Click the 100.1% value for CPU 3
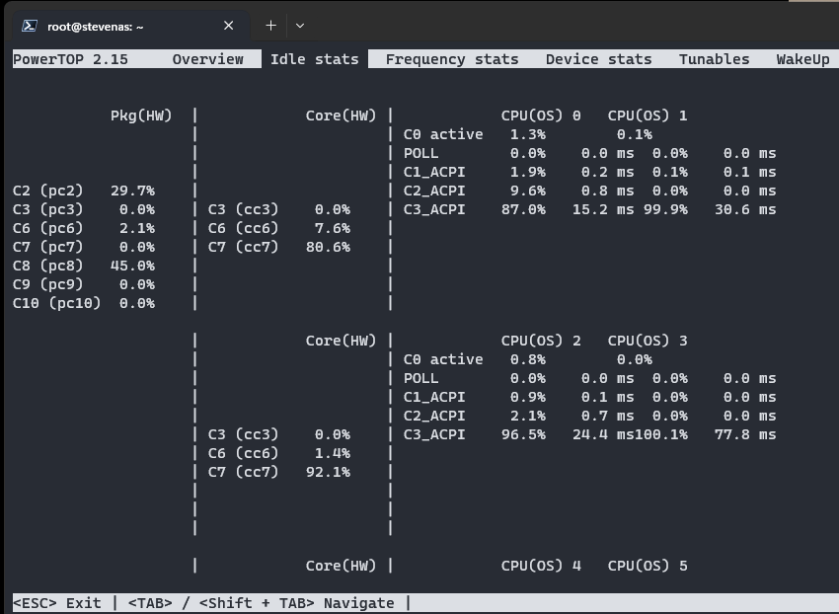 [x=661, y=434]
